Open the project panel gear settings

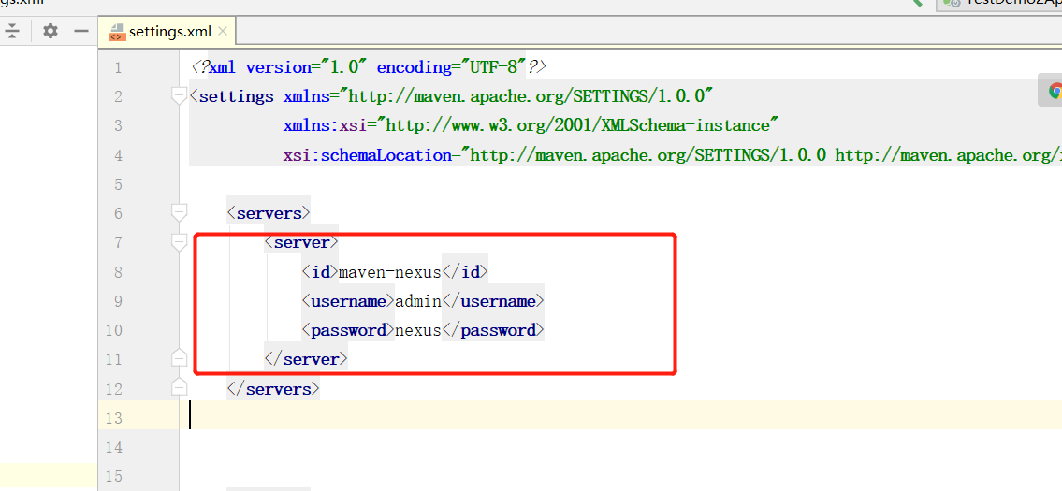point(51,31)
